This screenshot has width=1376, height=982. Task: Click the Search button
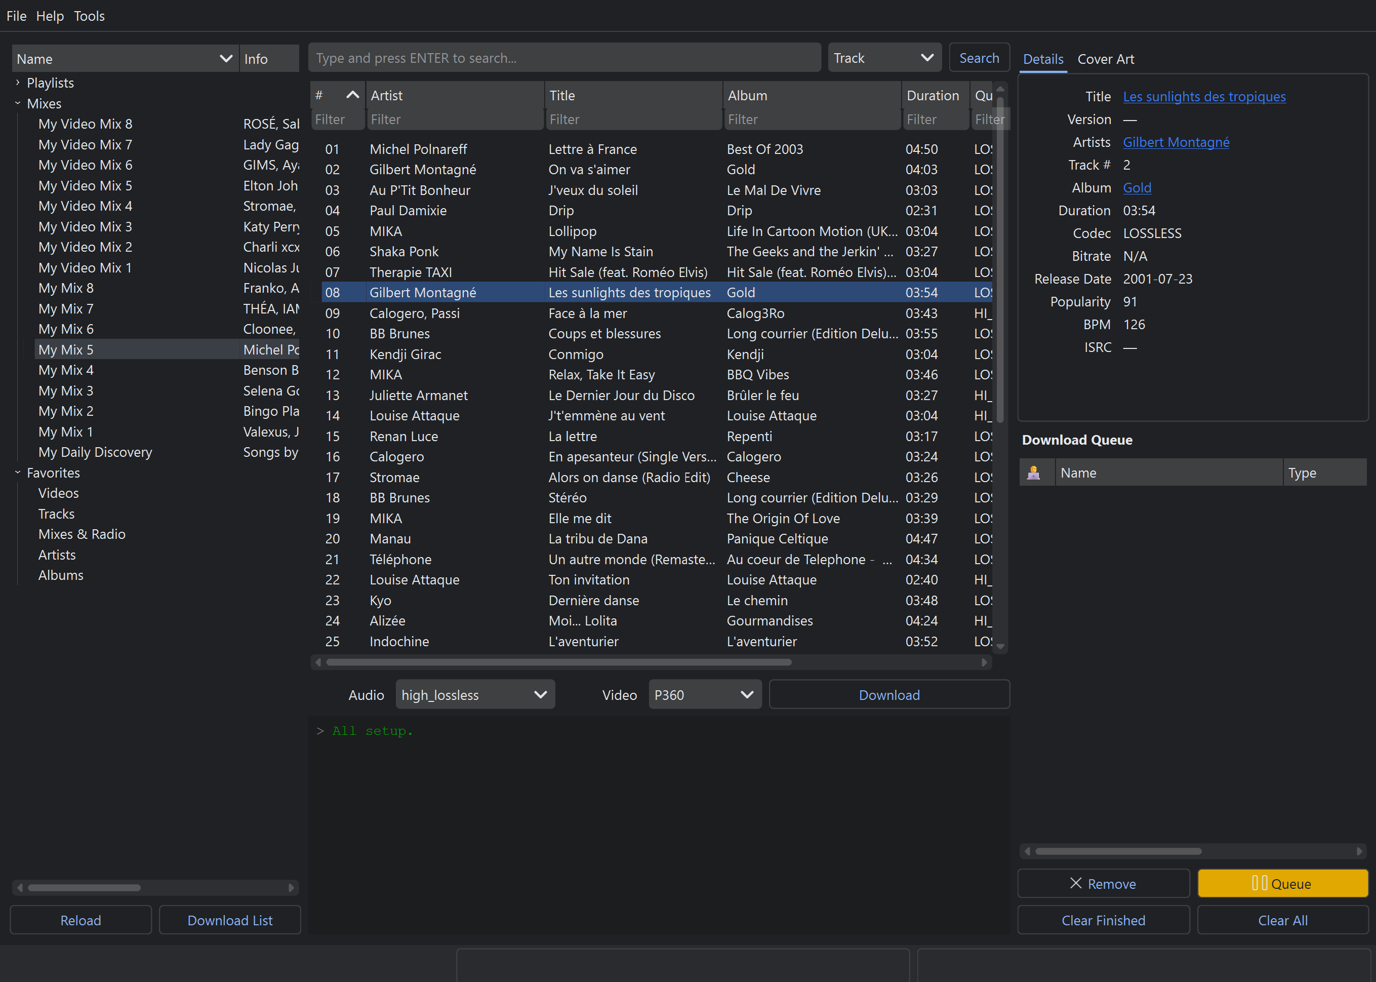(979, 58)
